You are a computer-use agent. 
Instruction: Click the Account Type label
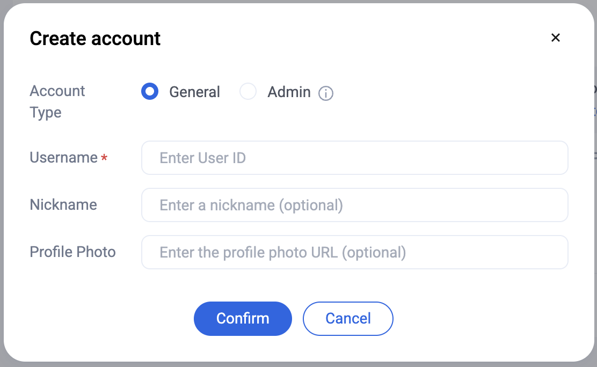click(x=57, y=101)
